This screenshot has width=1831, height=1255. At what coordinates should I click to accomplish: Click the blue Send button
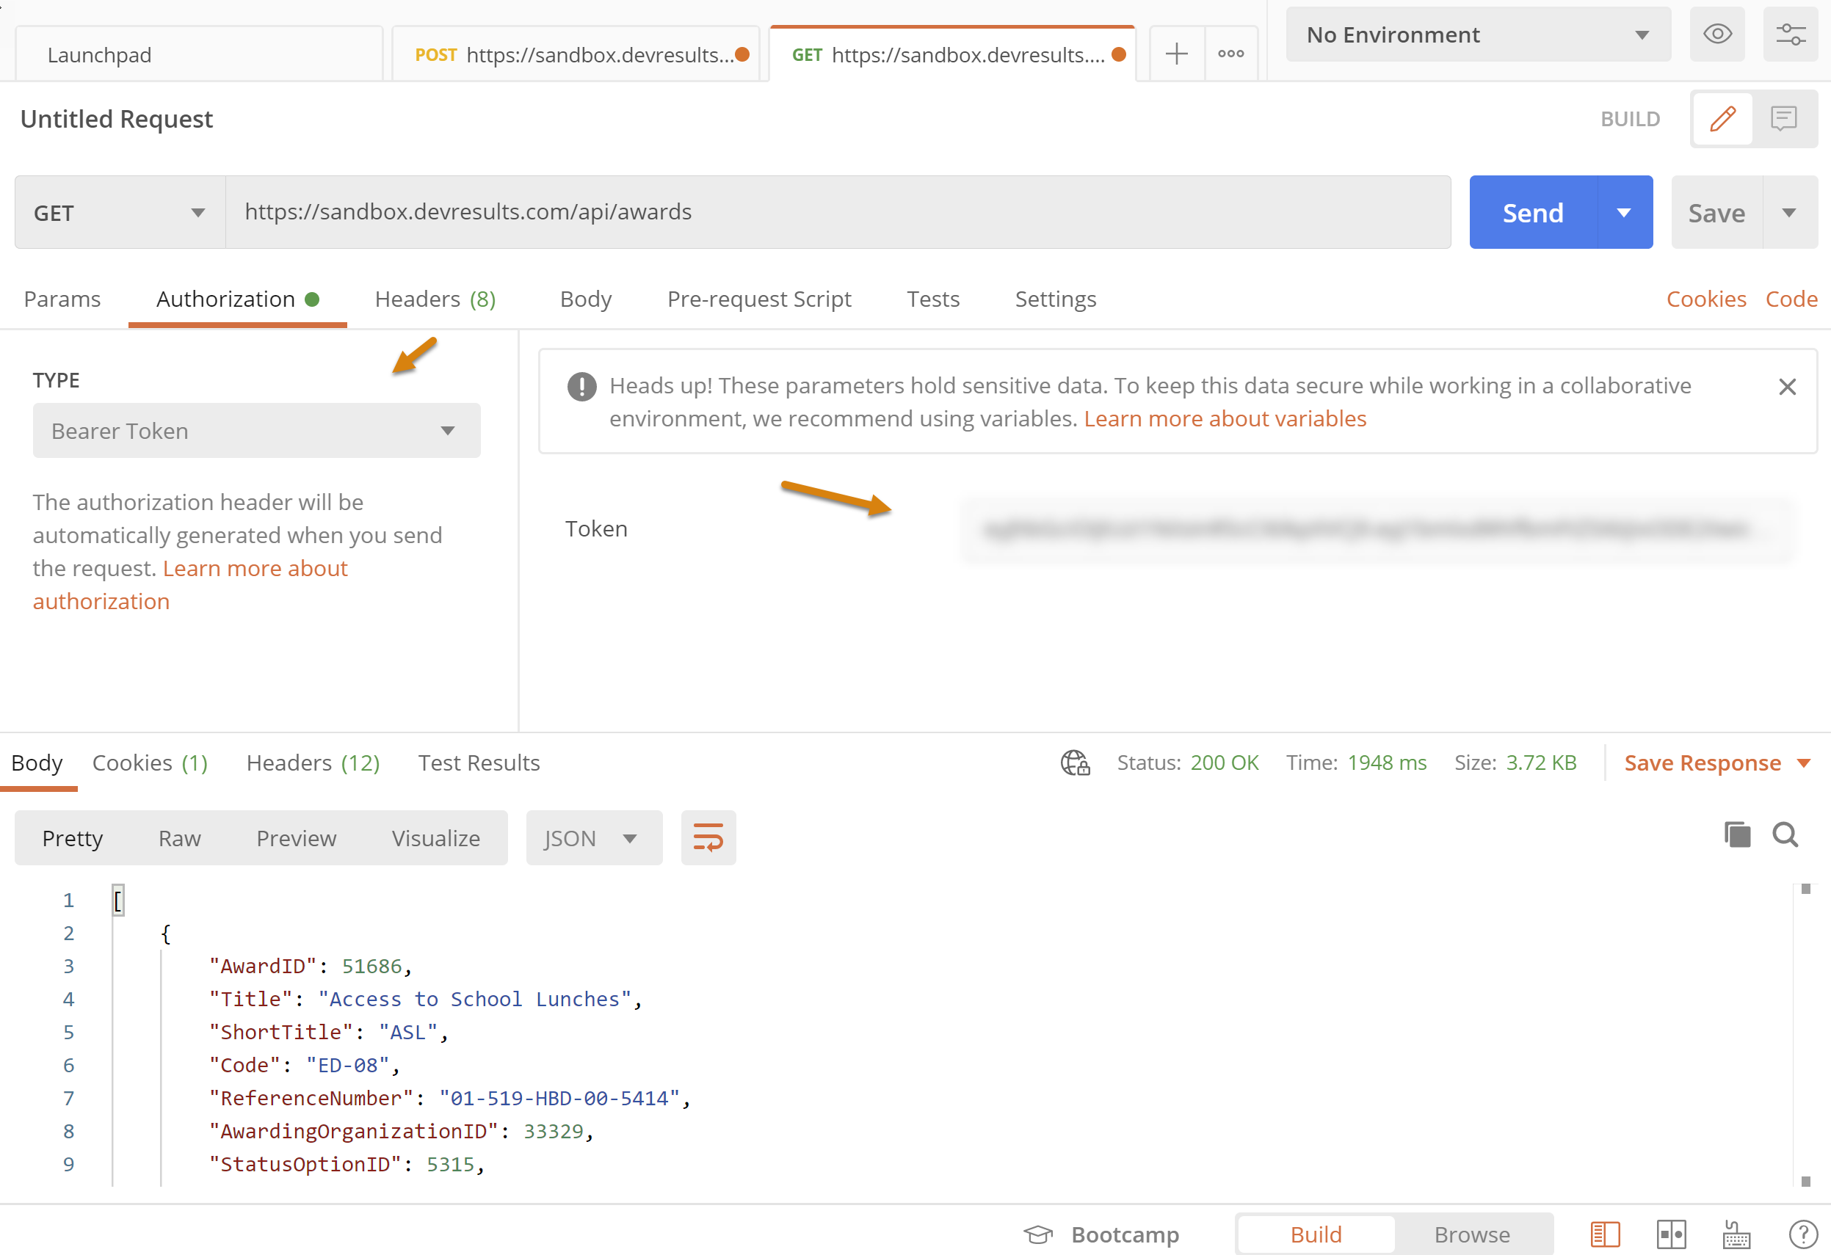(1531, 213)
